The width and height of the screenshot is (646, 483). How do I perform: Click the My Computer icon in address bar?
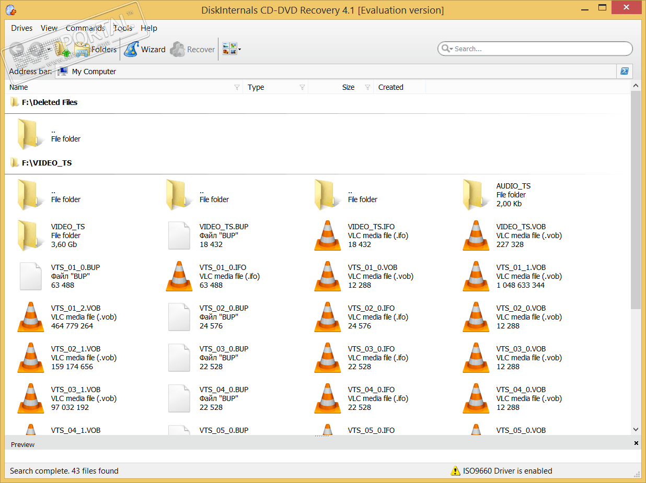click(x=63, y=72)
